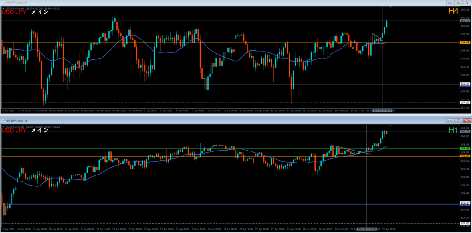
Task: Click the H4 chart window title icon
Action: coord(3,3)
